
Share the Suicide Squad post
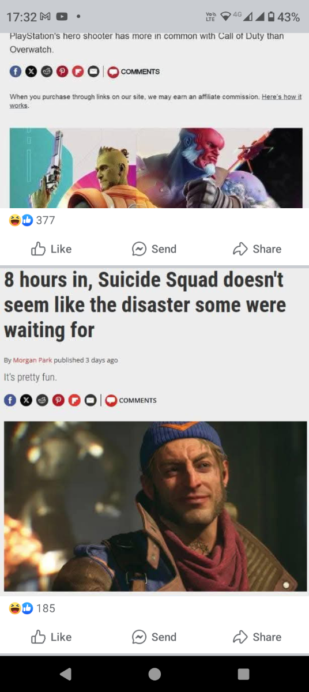257,637
